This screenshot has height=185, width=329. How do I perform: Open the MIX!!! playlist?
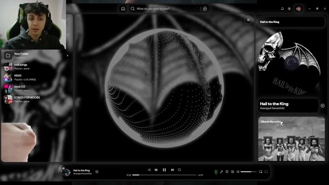pos(36,77)
